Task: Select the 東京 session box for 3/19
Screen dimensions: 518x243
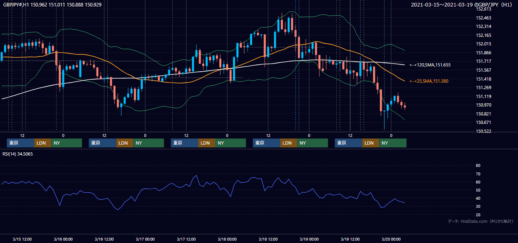Action: 349,143
